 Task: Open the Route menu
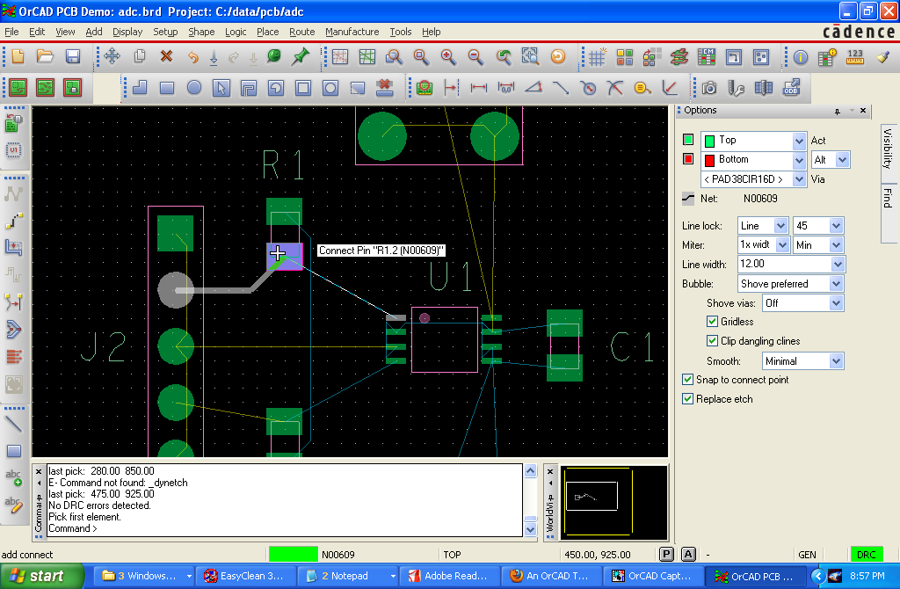click(x=301, y=32)
